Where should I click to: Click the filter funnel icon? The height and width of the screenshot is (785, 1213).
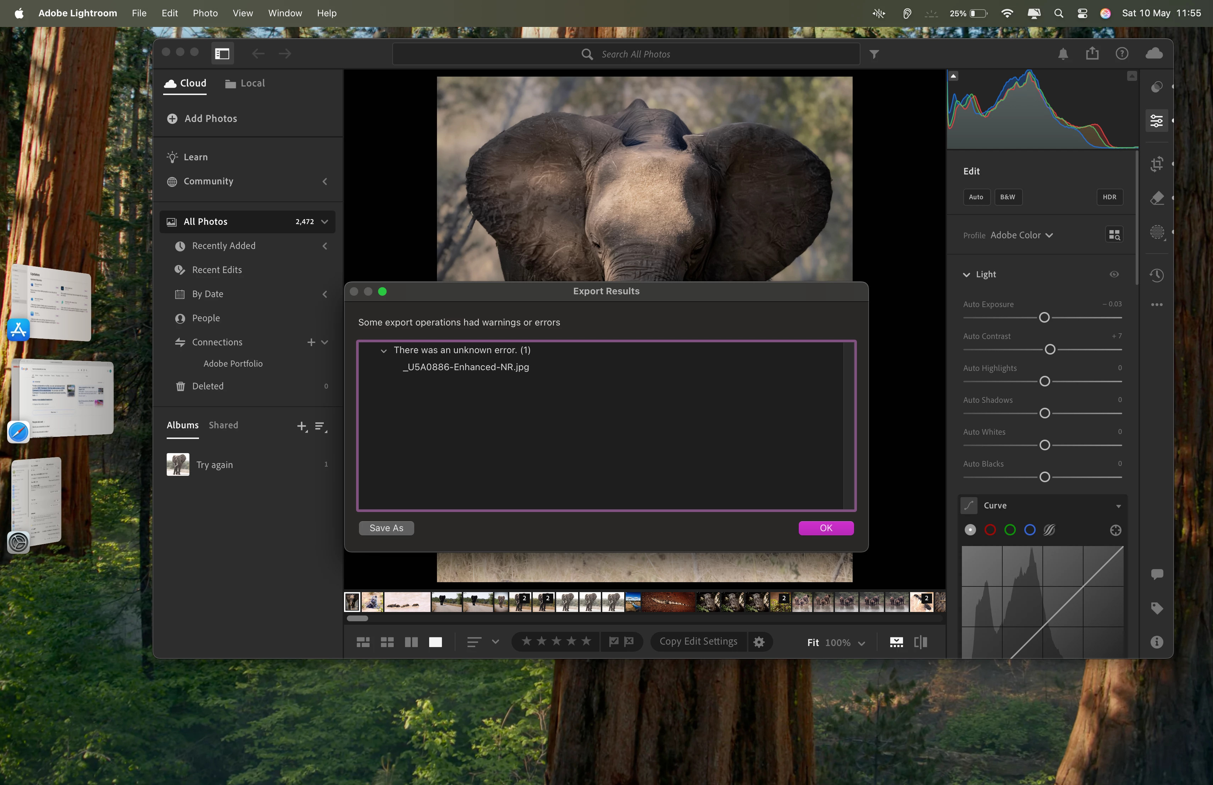tap(874, 54)
